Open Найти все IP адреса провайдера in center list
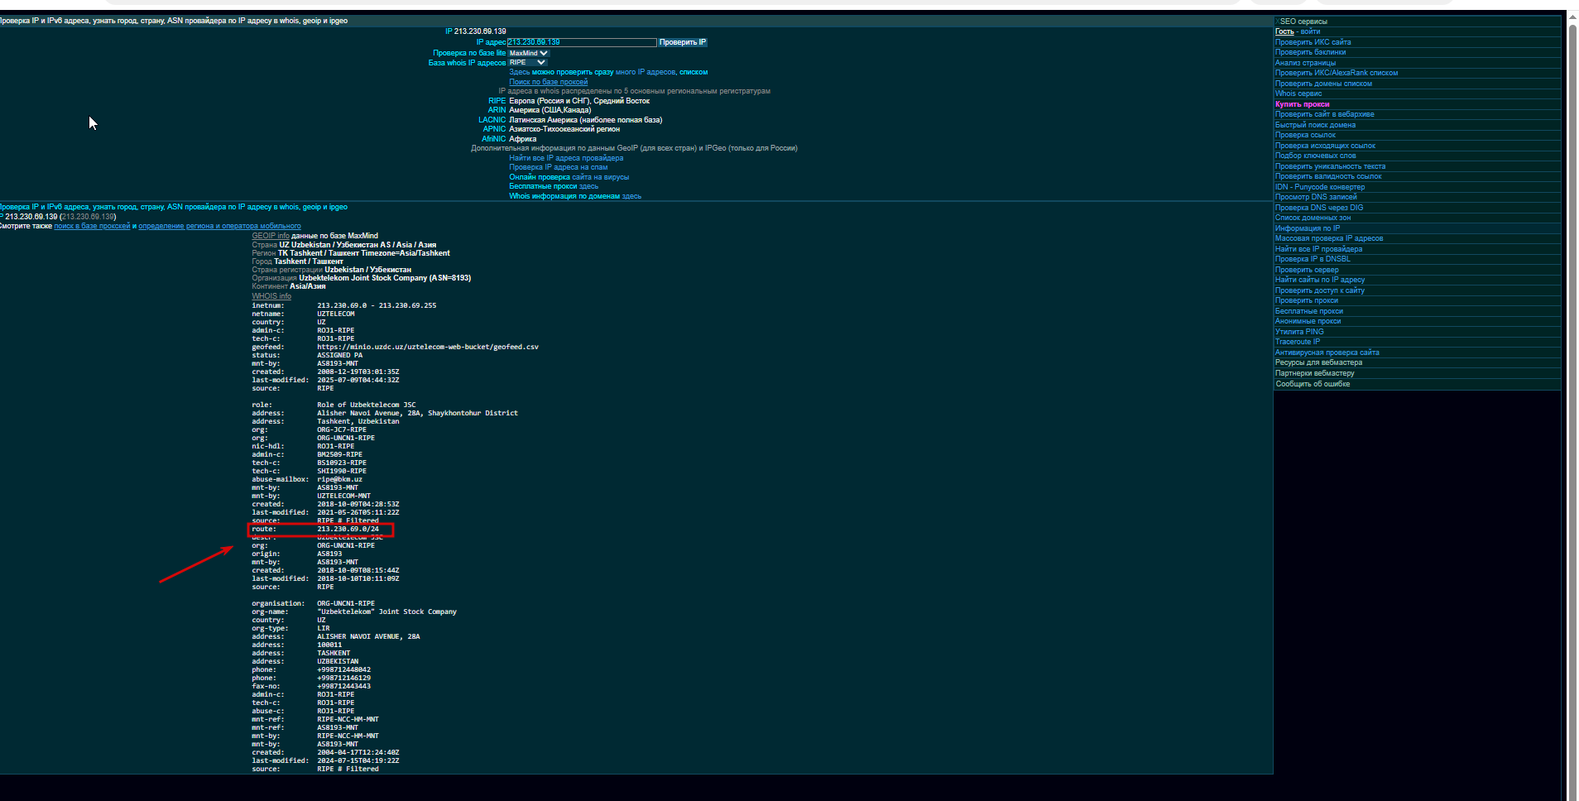 (566, 158)
